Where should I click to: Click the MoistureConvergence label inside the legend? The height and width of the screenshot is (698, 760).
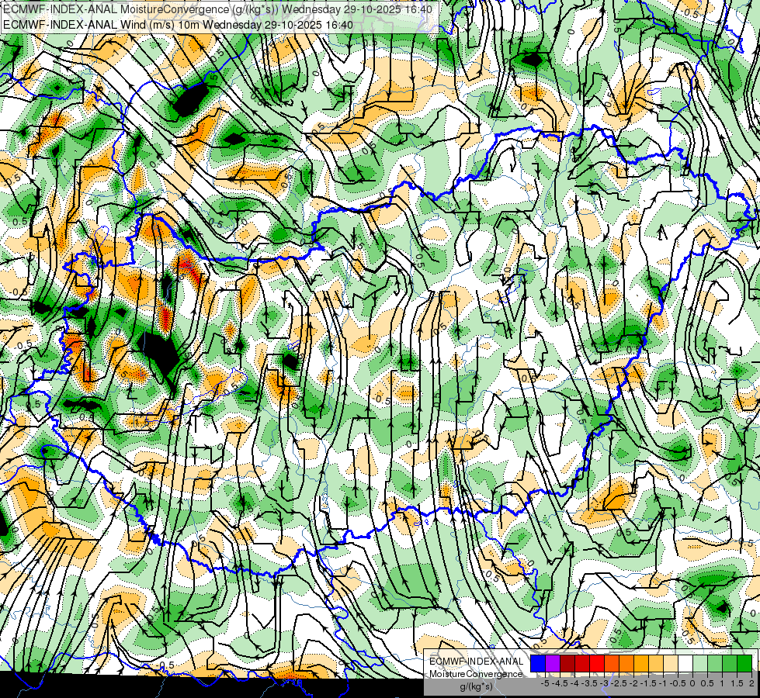pyautogui.click(x=476, y=674)
